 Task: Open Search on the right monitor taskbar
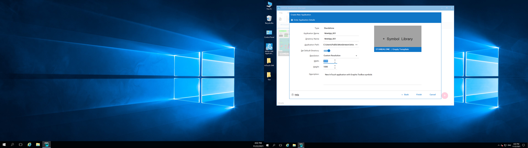(x=274, y=145)
